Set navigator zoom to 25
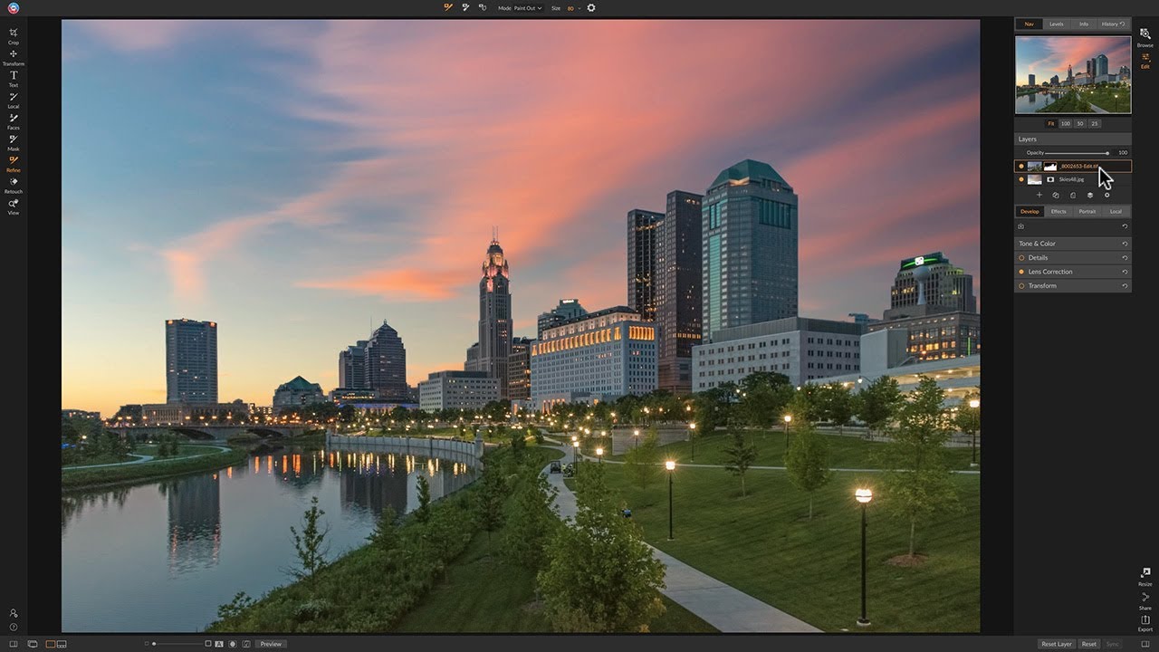 [1094, 123]
